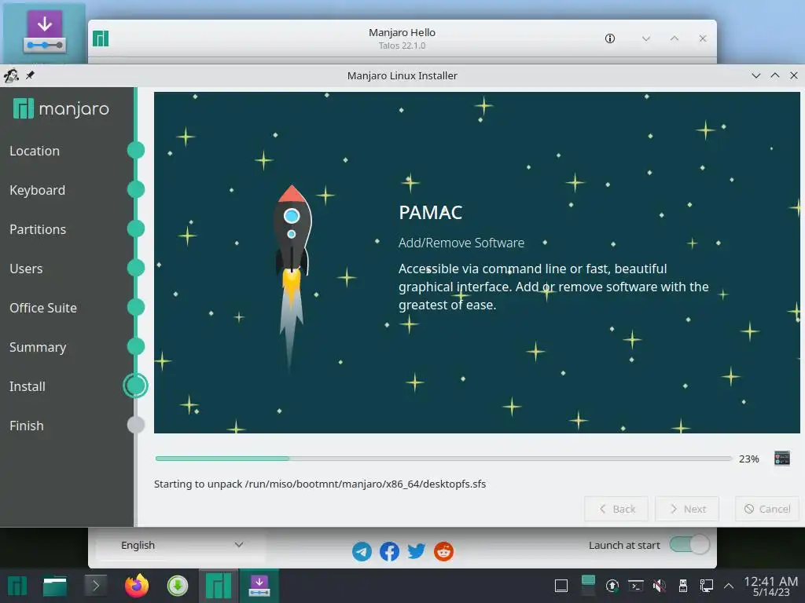Select the Finish step
The image size is (805, 603).
click(27, 426)
